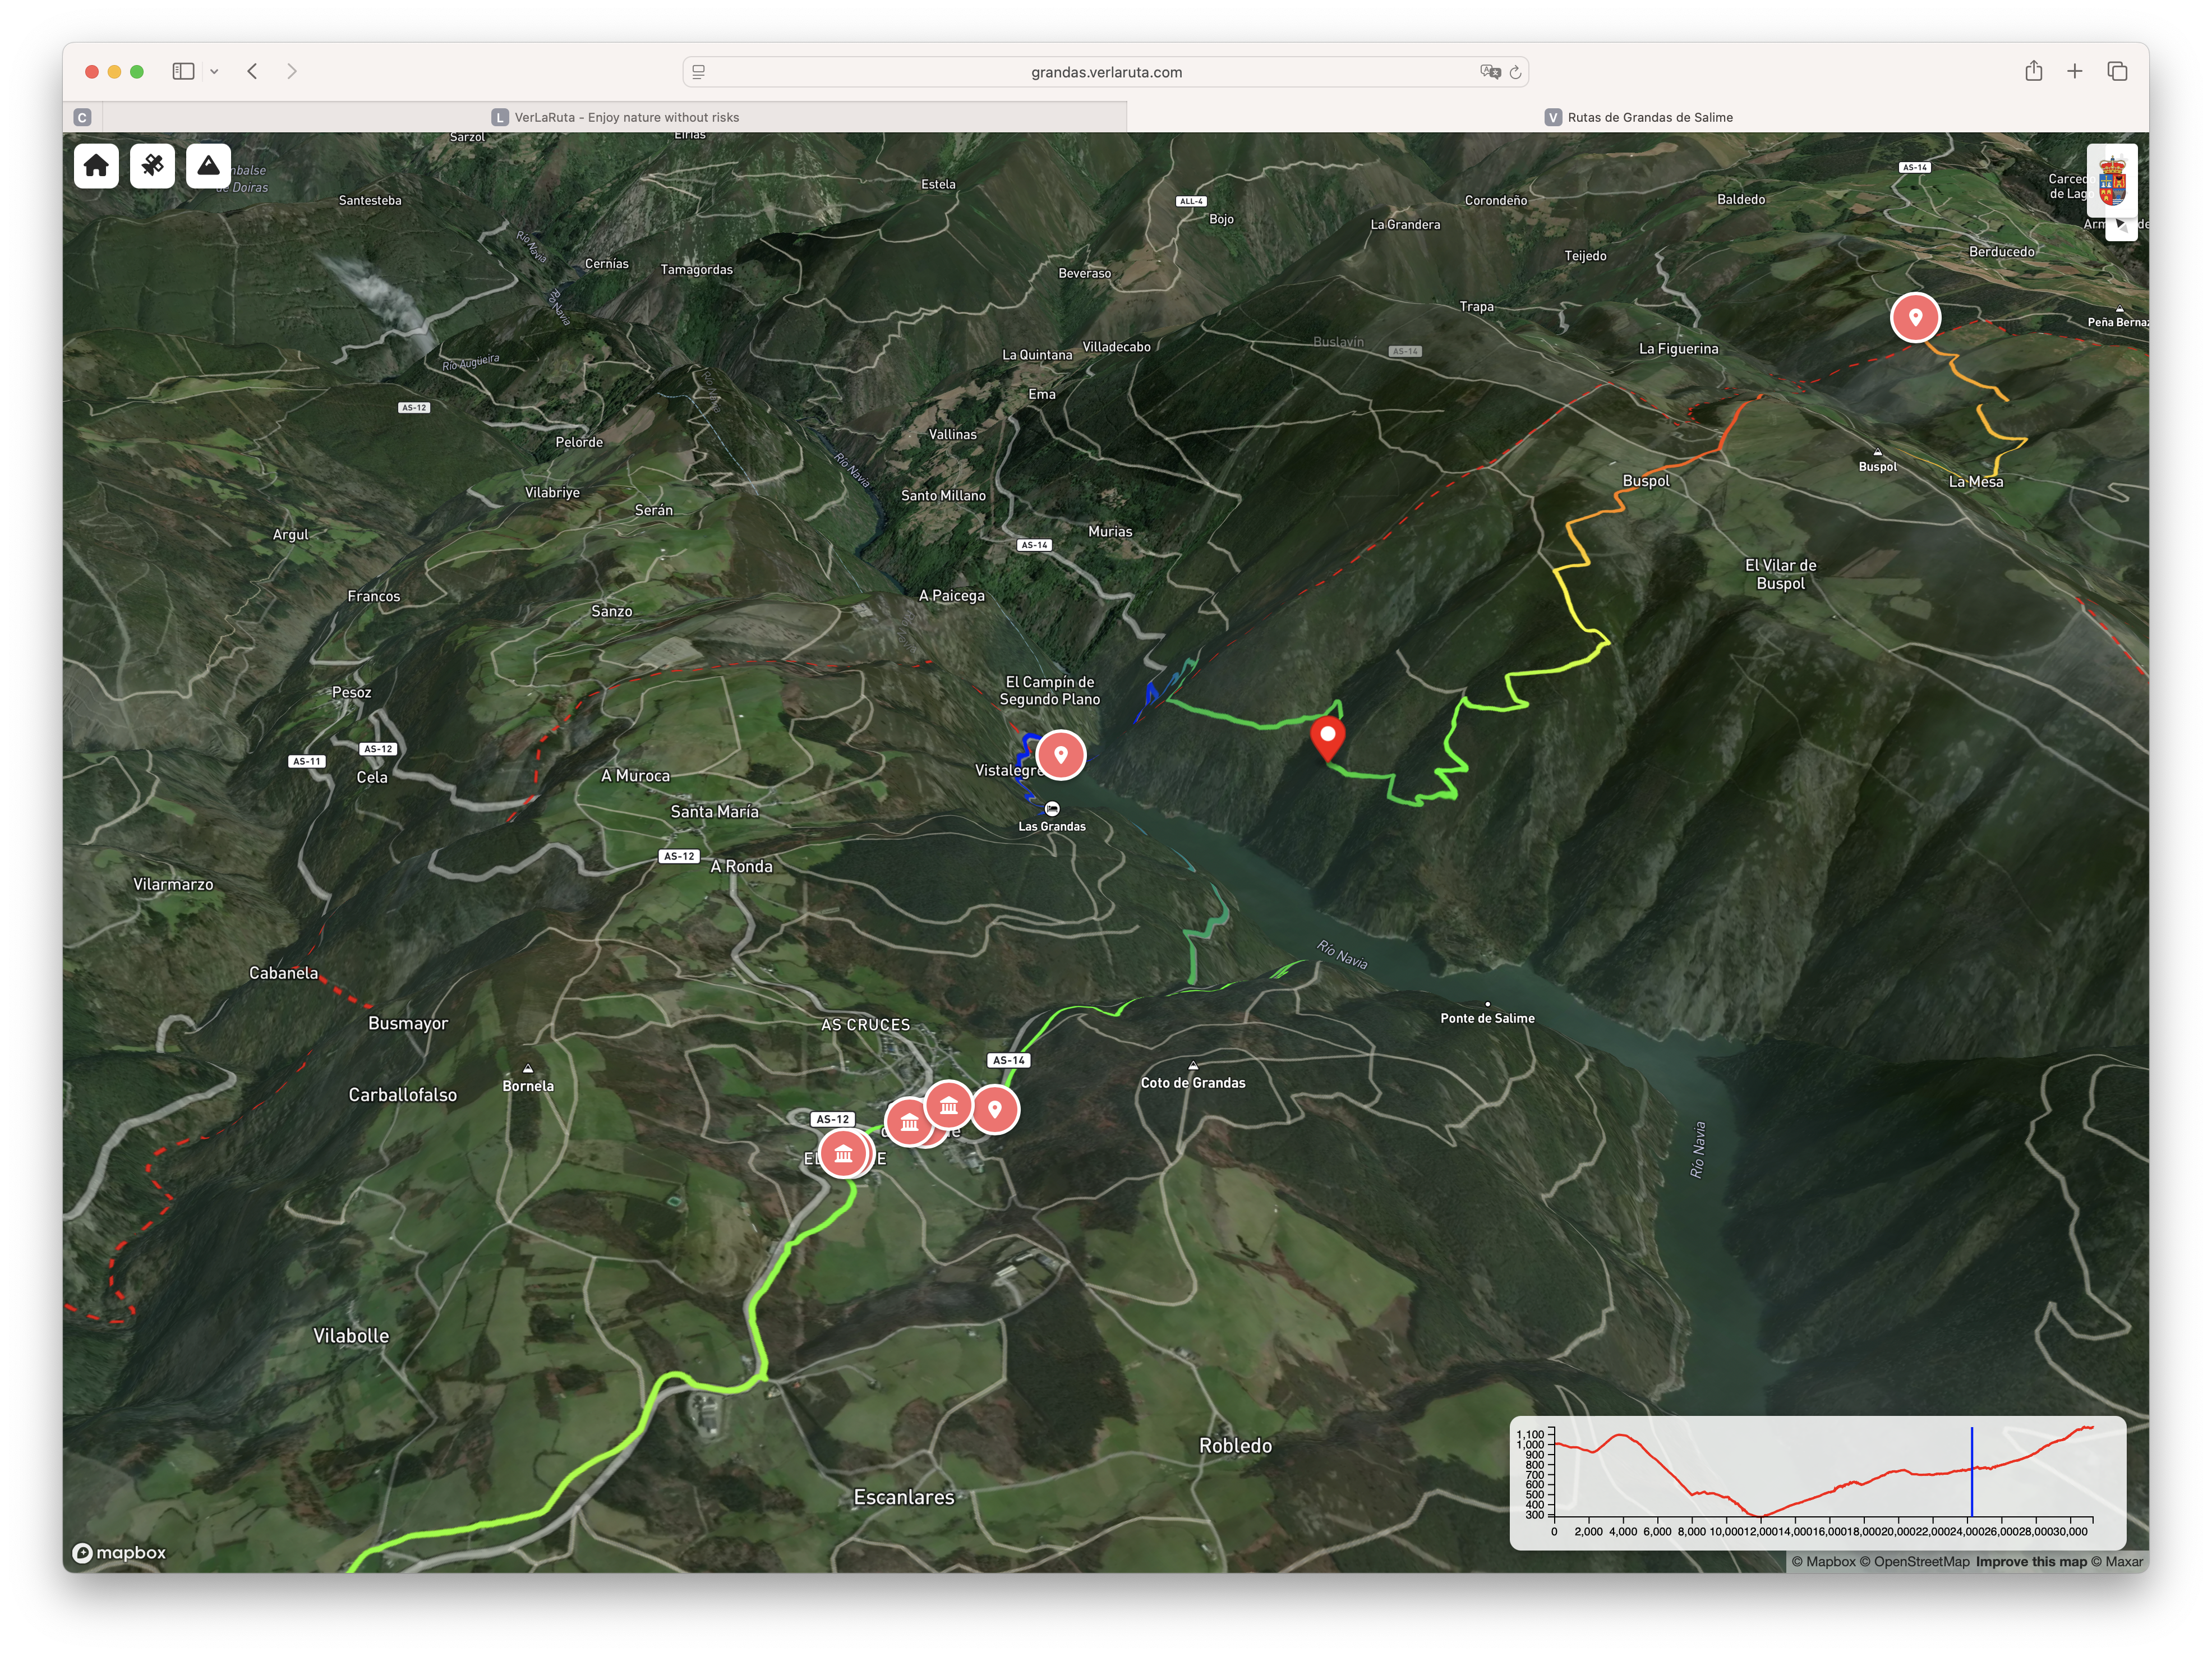Select the marker pin near La Figuerina
The image size is (2212, 1656).
1915,318
